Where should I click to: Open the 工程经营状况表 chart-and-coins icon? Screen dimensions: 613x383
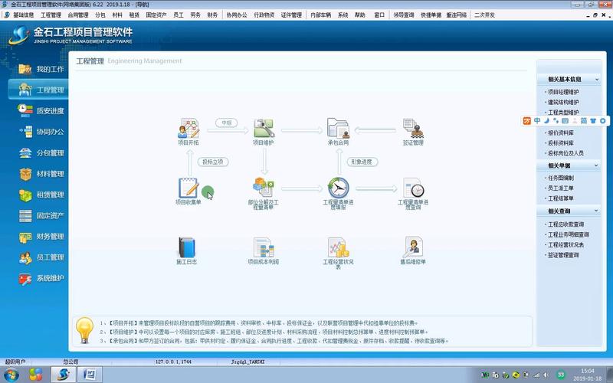338,247
